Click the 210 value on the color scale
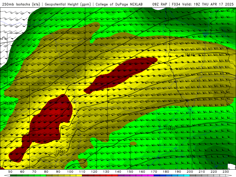 (202, 172)
